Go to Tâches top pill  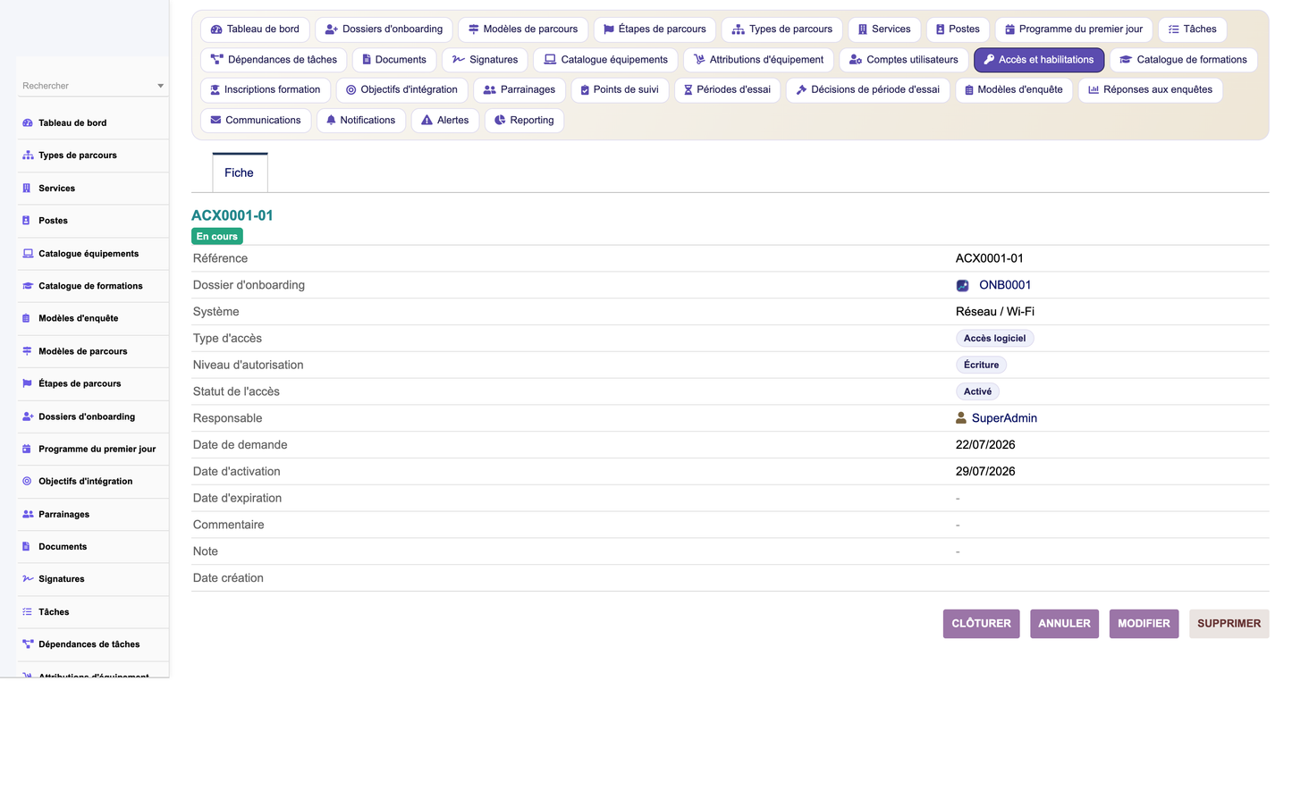[x=1193, y=29]
